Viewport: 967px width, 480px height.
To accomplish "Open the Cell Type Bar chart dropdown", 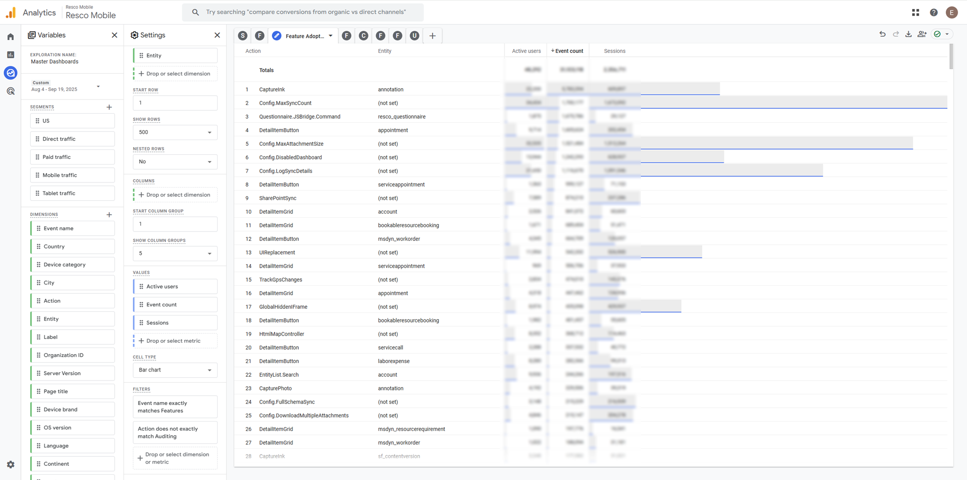I will point(175,370).
